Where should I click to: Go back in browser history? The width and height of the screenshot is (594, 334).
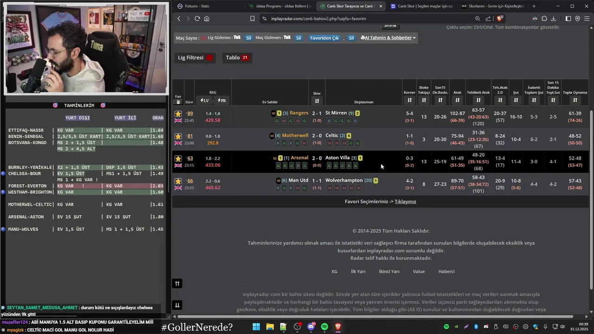click(179, 19)
